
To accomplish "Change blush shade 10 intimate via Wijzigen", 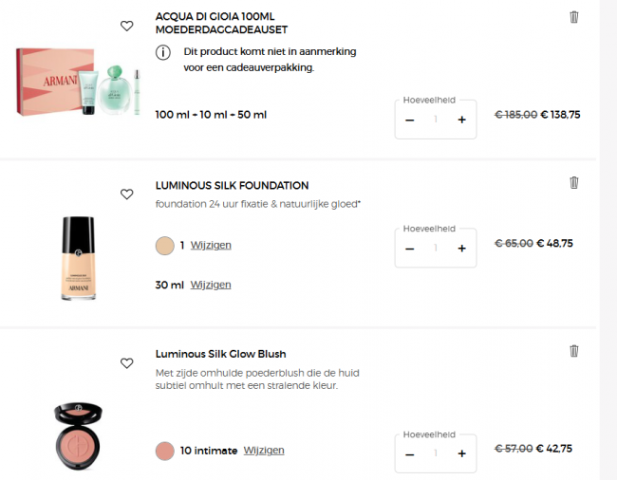I will (264, 451).
